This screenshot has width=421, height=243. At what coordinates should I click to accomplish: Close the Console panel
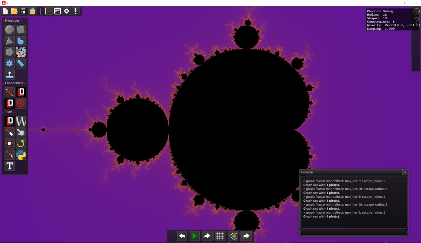tap(405, 172)
